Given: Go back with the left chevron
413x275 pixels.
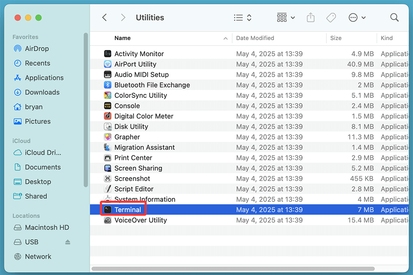Looking at the screenshot, I should coord(104,17).
